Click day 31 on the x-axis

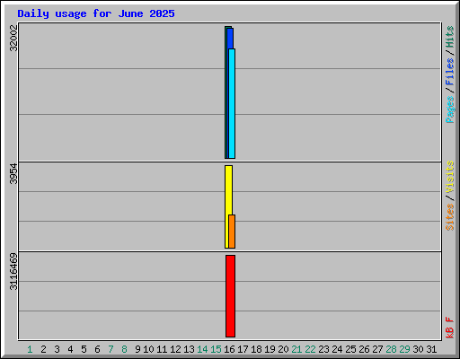click(431, 349)
